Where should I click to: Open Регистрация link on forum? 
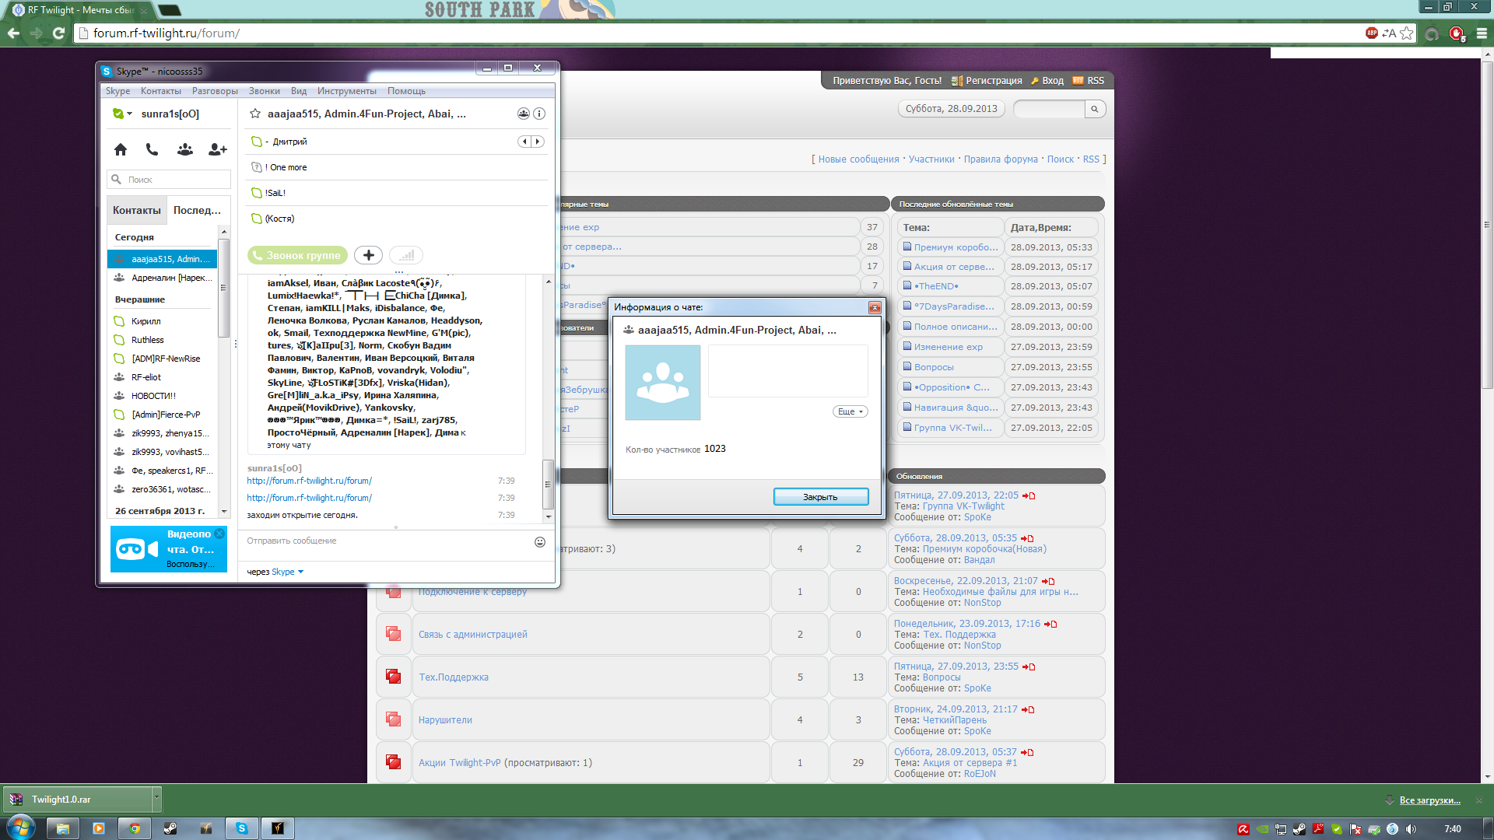coord(994,81)
